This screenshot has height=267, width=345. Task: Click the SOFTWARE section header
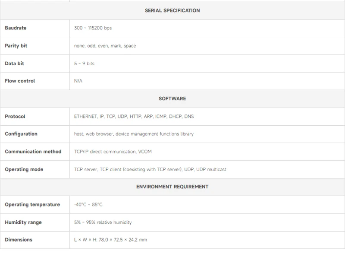click(x=172, y=99)
